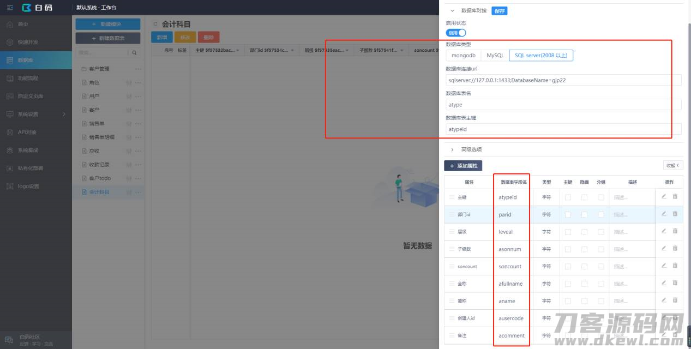691x349 pixels.
Task: Open the more menu for 会计科目 table
Action: click(138, 192)
